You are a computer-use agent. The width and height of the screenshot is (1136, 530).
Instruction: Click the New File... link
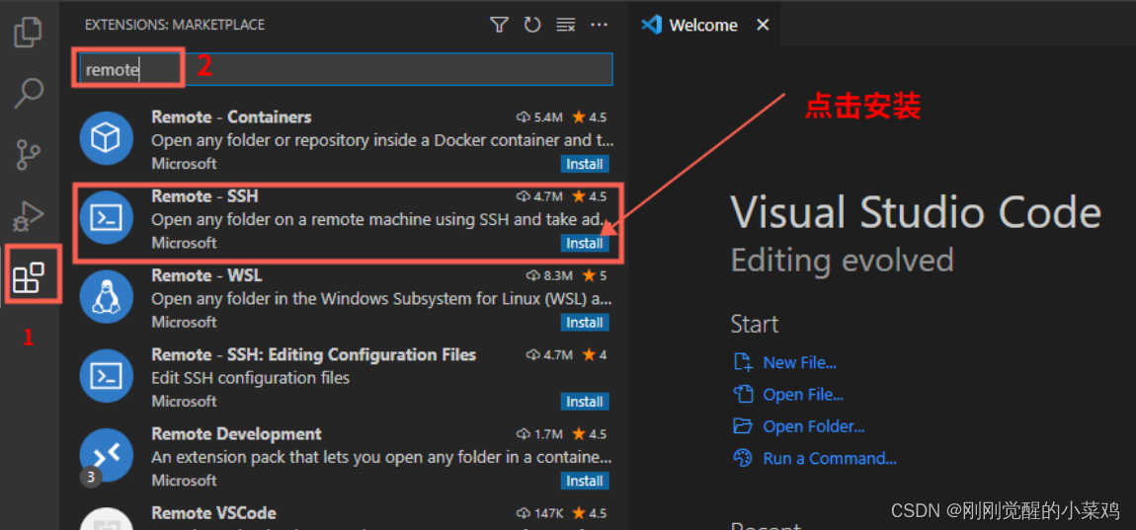[x=800, y=362]
